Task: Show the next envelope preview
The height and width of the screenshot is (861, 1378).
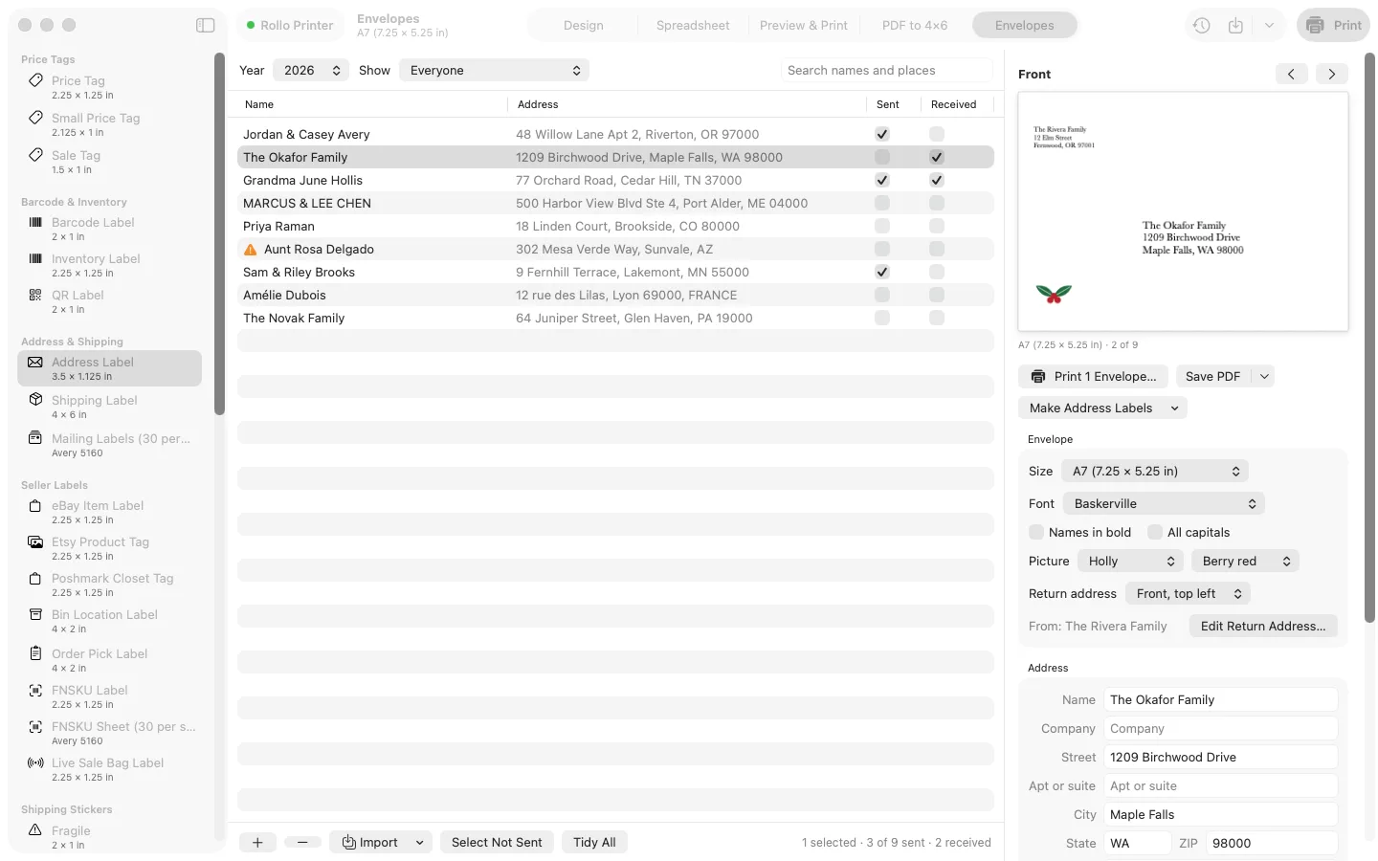Action: click(1332, 74)
